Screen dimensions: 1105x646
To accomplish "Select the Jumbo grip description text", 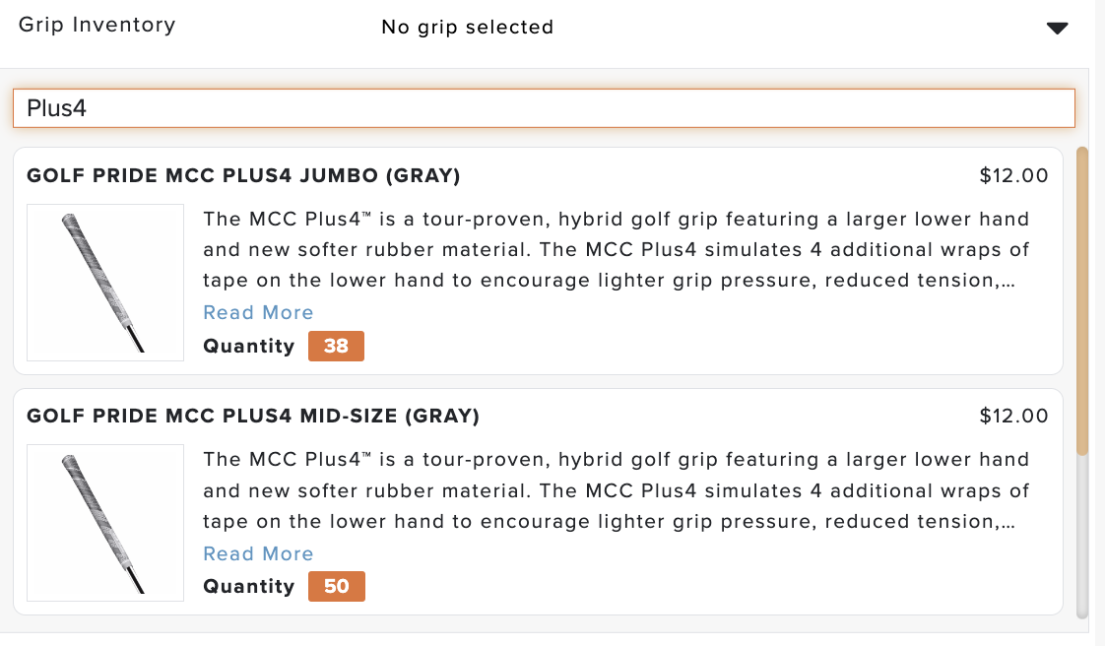I will pyautogui.click(x=616, y=249).
